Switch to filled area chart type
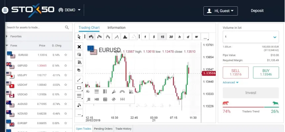 tap(125, 37)
